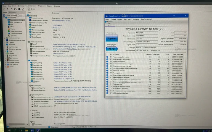This screenshot has height=132, width=212.
Task: Open Дистанционные операции menu
Action: [x=27, y=6]
